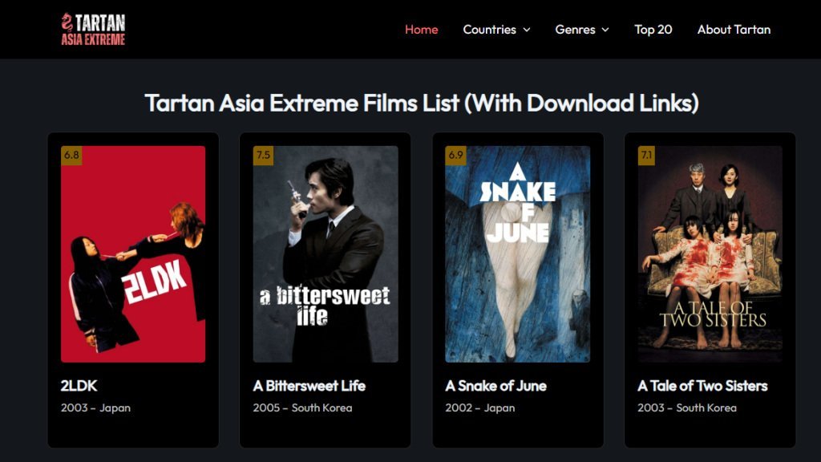Click the Tartan Asia Extreme logo
821x462 pixels.
pyautogui.click(x=93, y=29)
